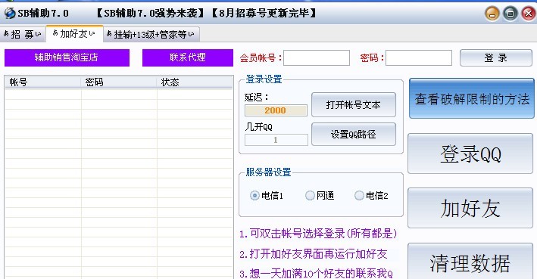This screenshot has height=279, width=537.
Task: Focus the 会员帐号 input field
Action: [x=317, y=57]
